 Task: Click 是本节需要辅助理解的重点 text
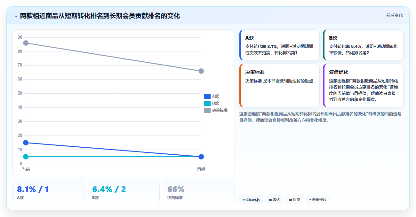pos(288,81)
